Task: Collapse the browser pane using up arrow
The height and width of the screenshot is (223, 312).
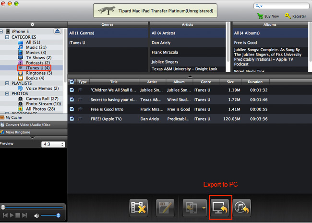Action: (x=190, y=77)
